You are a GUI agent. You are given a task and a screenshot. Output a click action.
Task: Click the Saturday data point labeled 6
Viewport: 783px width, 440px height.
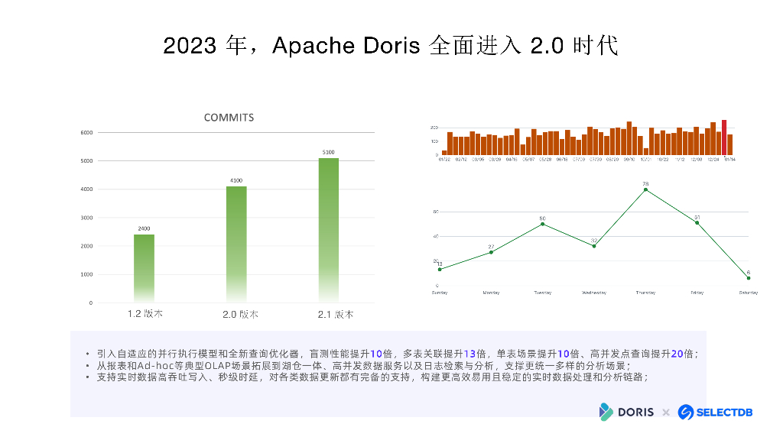point(749,278)
